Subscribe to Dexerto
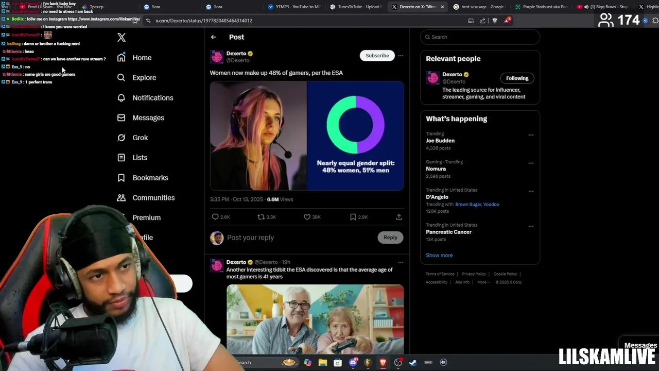 377,56
